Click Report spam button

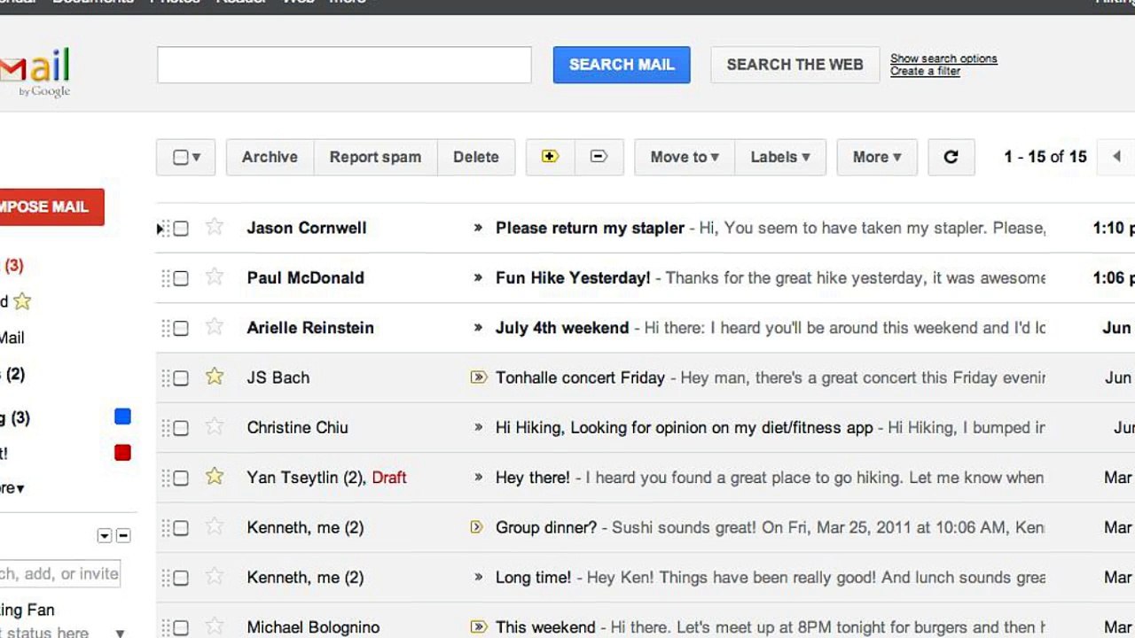point(375,157)
